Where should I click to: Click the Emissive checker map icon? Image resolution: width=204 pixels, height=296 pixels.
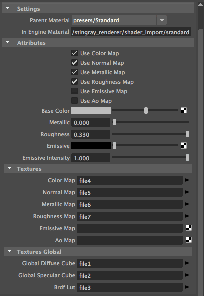pyautogui.click(x=184, y=145)
